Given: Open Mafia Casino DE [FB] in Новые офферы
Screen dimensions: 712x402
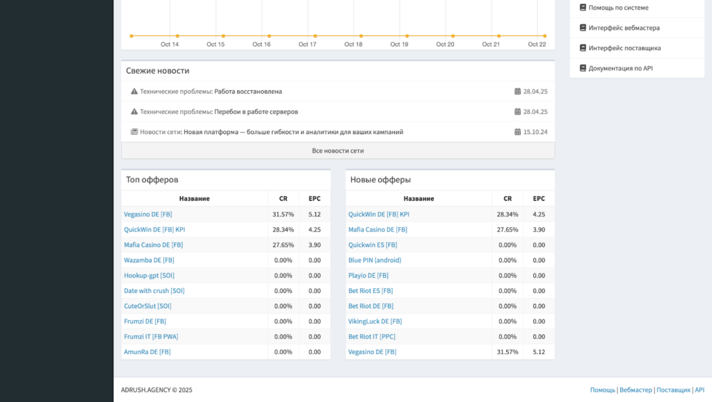Looking at the screenshot, I should click(x=378, y=229).
